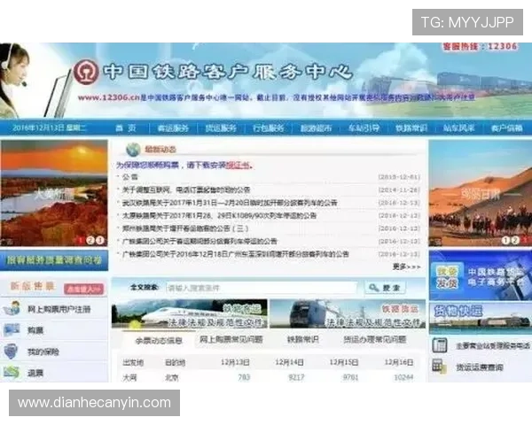Switch to the 网上购票常见问题 tab
The image size is (532, 425).
(231, 339)
